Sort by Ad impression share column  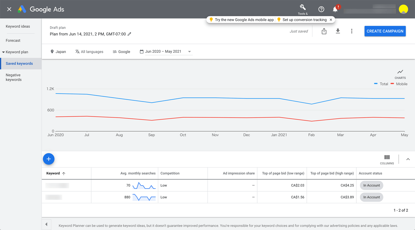[x=239, y=173]
